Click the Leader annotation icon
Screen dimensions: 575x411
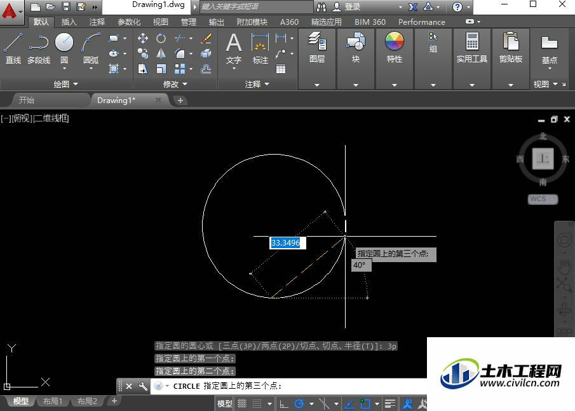coord(281,53)
